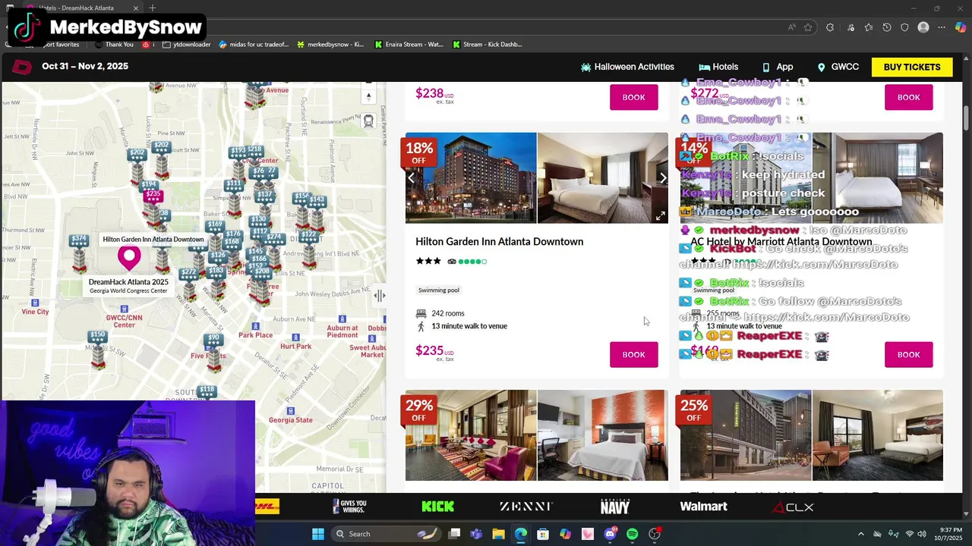Open the GWCC venue nav item

(x=838, y=67)
